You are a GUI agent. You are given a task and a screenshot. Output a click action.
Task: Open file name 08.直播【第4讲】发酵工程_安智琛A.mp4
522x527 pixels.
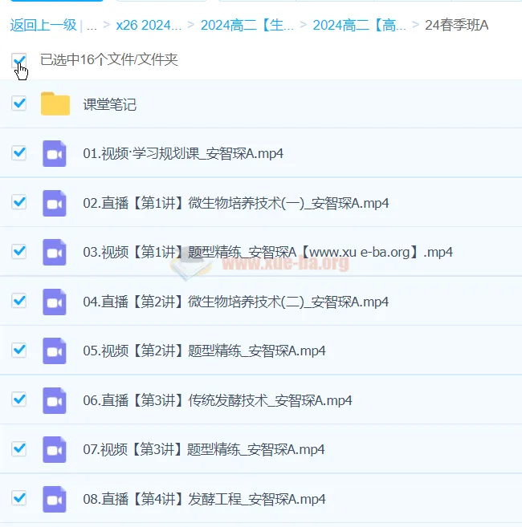click(204, 499)
